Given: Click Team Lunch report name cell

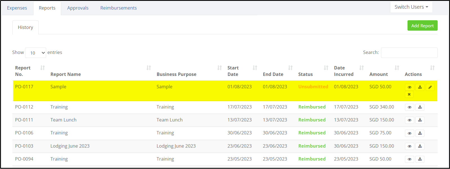Looking at the screenshot, I should tap(63, 120).
